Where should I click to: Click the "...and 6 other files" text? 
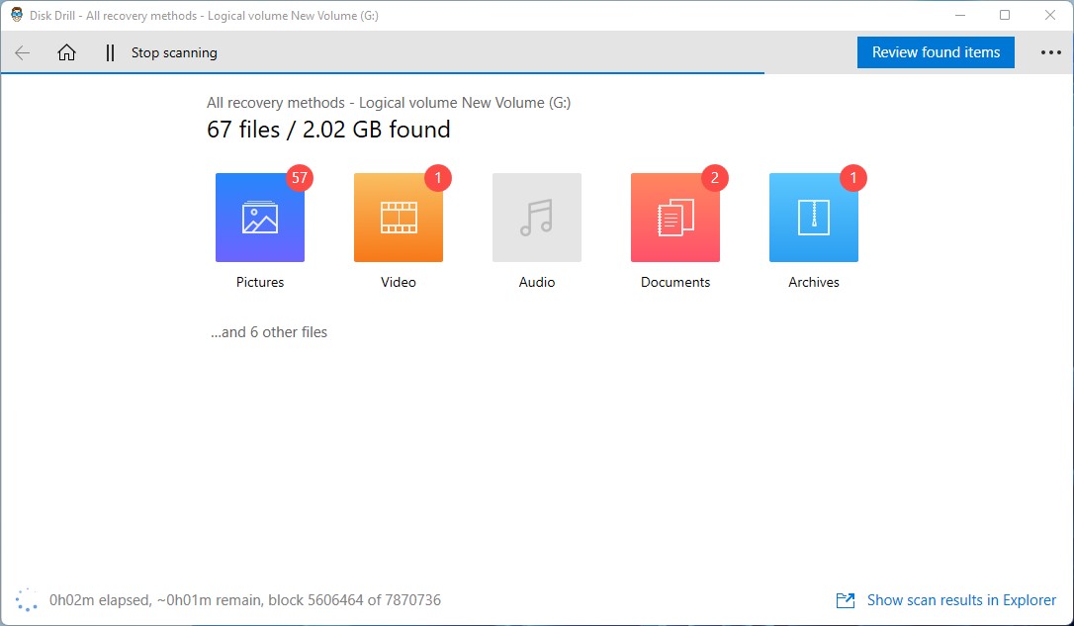coord(269,332)
